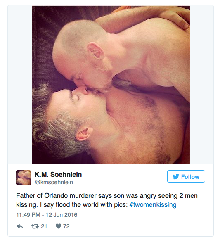Screen dimensions: 220x242
Task: Open the K.M. Soehnlein display name
Action: [x=58, y=174]
